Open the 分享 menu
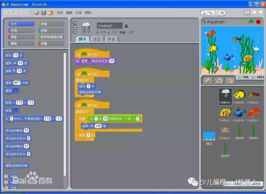 tap(78, 13)
